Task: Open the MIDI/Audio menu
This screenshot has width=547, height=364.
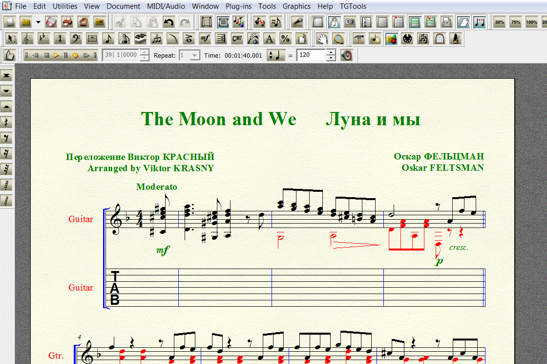Action: [166, 6]
